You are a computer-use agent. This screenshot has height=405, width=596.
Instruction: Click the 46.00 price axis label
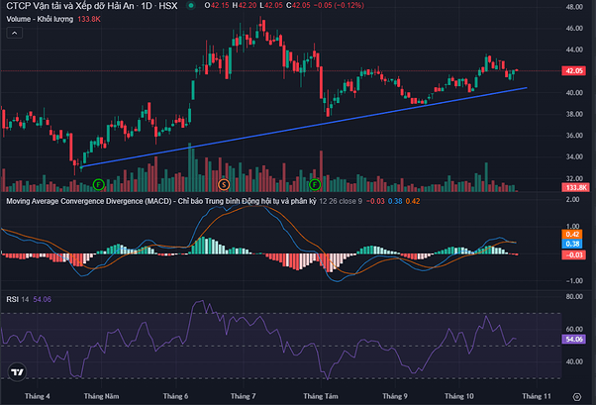point(574,28)
